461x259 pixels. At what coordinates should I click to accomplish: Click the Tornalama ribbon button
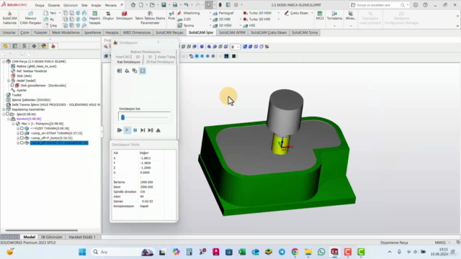[334, 16]
